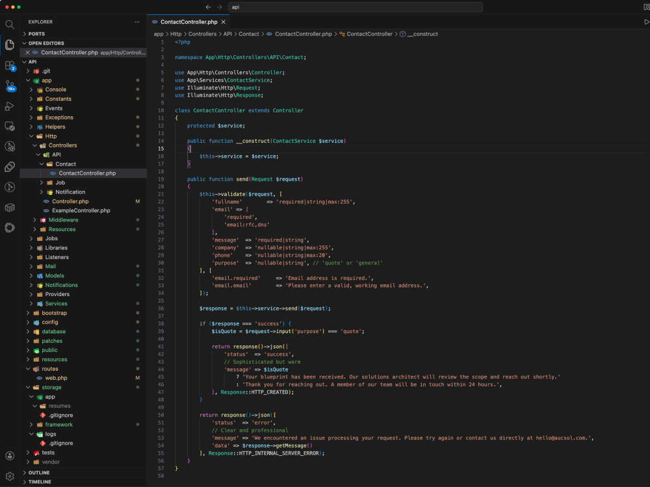Collapse the app folder under API

[83, 81]
